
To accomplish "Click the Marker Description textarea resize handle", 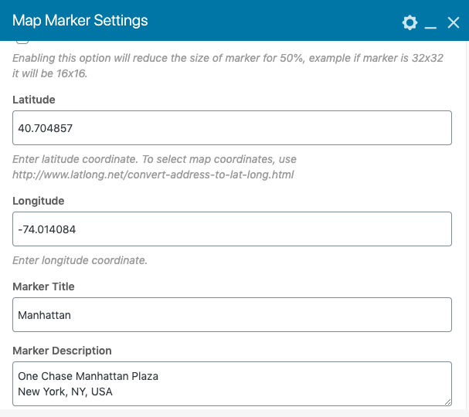I will pos(448,402).
